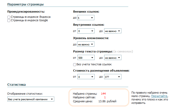Click the red "Найдено сайтов" value
This screenshot has width=192, height=107.
click(x=105, y=97)
